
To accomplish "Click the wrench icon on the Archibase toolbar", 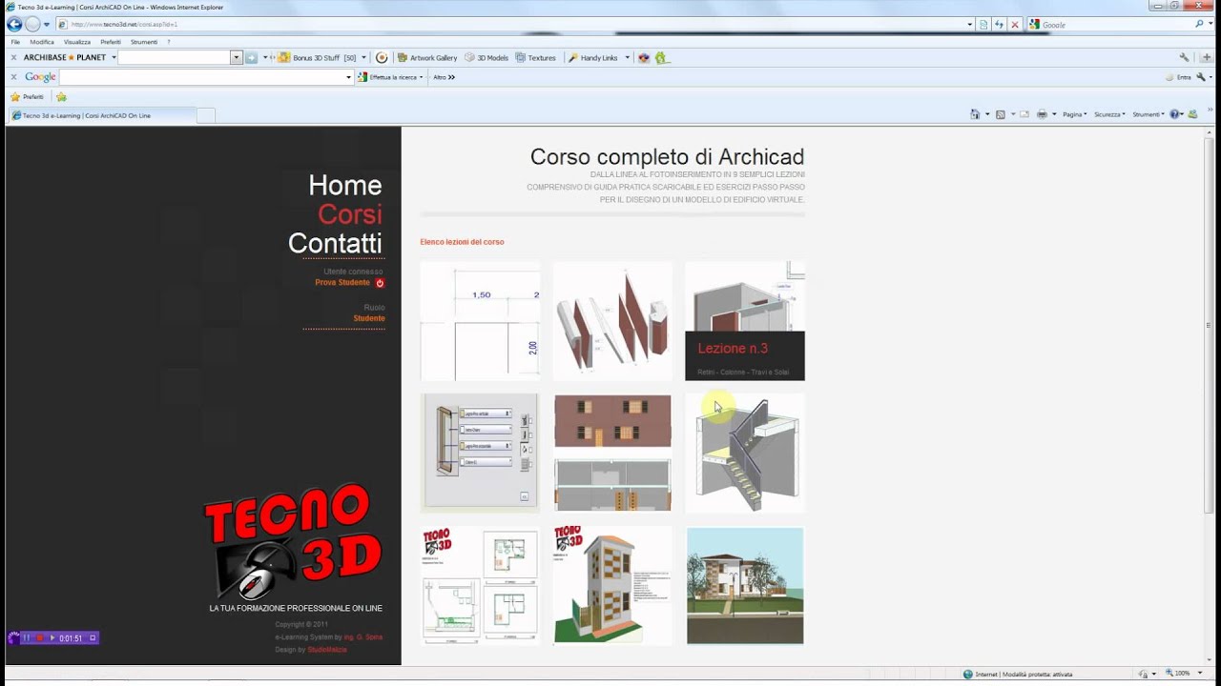I will coord(1184,57).
